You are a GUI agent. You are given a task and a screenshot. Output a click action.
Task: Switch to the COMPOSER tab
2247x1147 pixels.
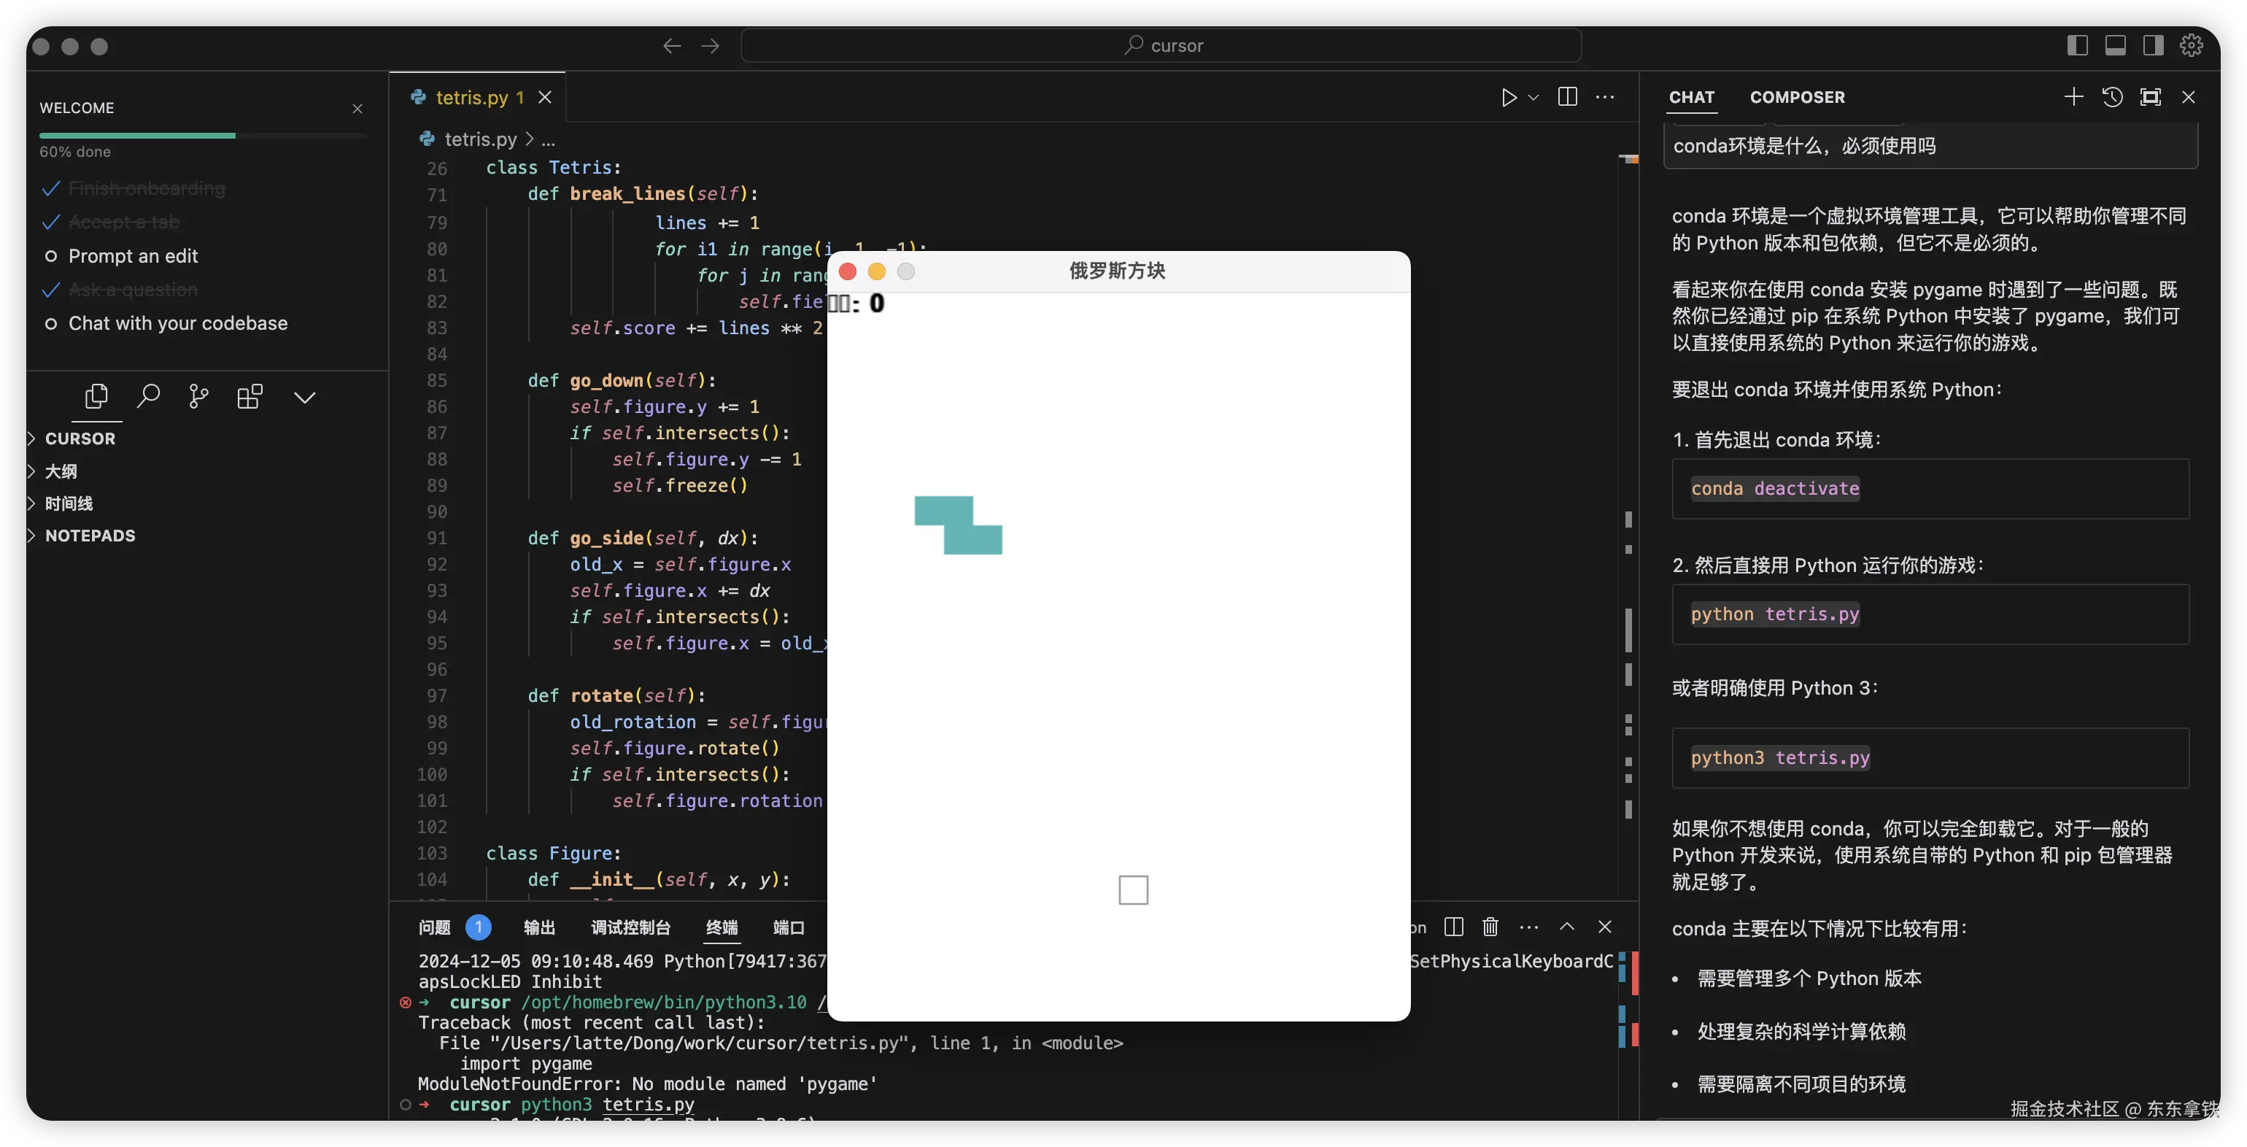pyautogui.click(x=1797, y=97)
